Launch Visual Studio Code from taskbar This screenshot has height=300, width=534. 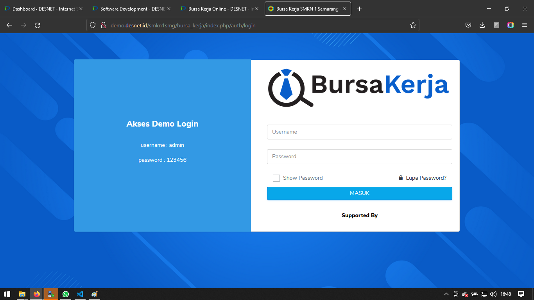pos(80,294)
